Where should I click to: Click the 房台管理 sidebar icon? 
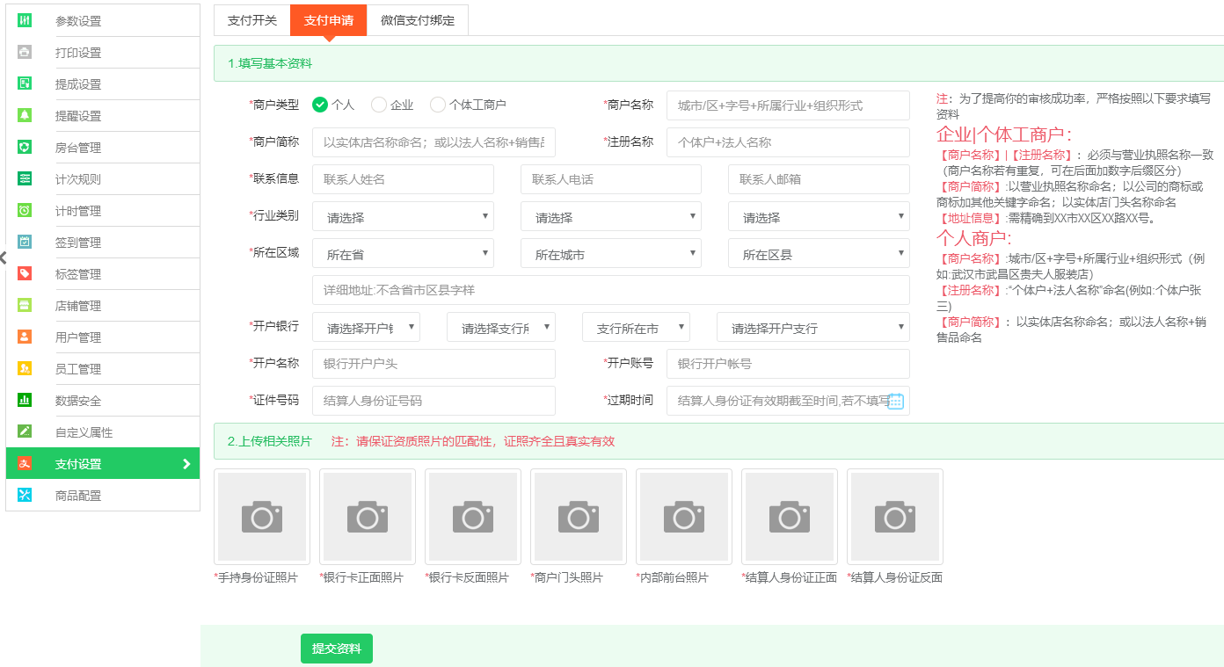25,147
